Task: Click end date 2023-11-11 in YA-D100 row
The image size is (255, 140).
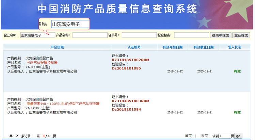Action: [205, 112]
